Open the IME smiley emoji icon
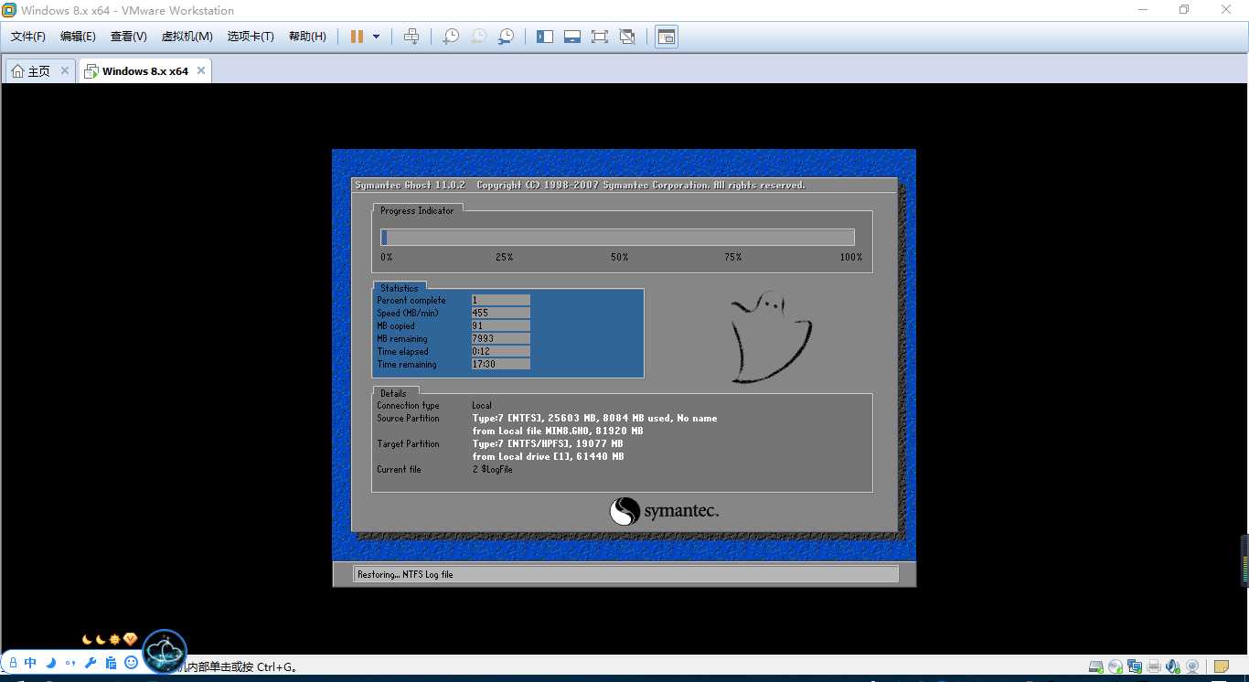Viewport: 1249px width, 682px height. pos(131,663)
